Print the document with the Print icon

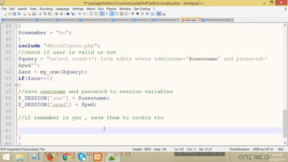34,14
